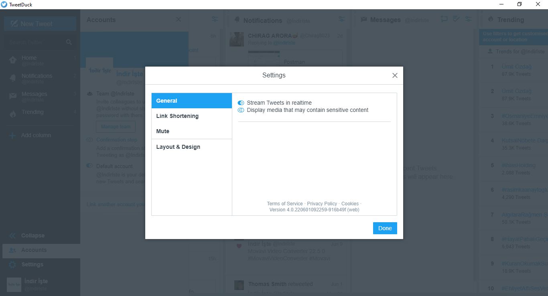Image resolution: width=548 pixels, height=296 pixels.
Task: Open the Privacy Policy link
Action: (322, 204)
